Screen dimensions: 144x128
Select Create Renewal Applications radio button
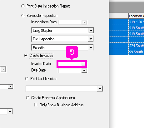click(28, 98)
